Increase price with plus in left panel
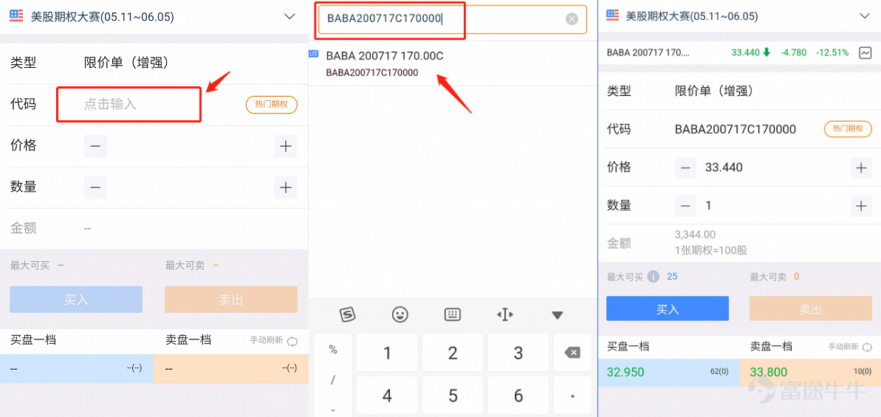The width and height of the screenshot is (881, 417). (286, 146)
